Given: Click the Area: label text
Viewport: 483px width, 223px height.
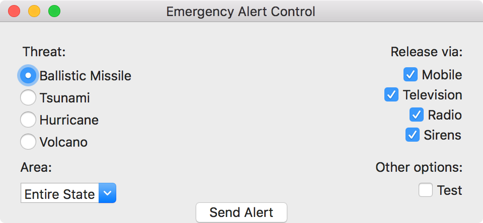Looking at the screenshot, I should (x=36, y=167).
